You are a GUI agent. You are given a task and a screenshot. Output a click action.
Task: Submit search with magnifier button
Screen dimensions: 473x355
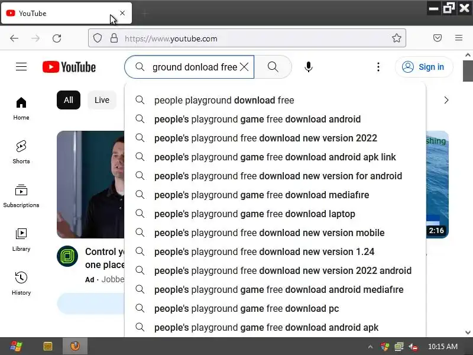pyautogui.click(x=273, y=67)
